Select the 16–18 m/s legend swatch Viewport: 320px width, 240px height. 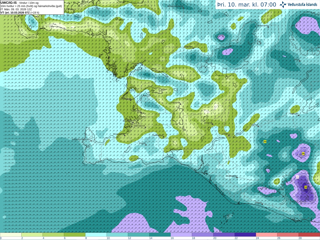181,235
